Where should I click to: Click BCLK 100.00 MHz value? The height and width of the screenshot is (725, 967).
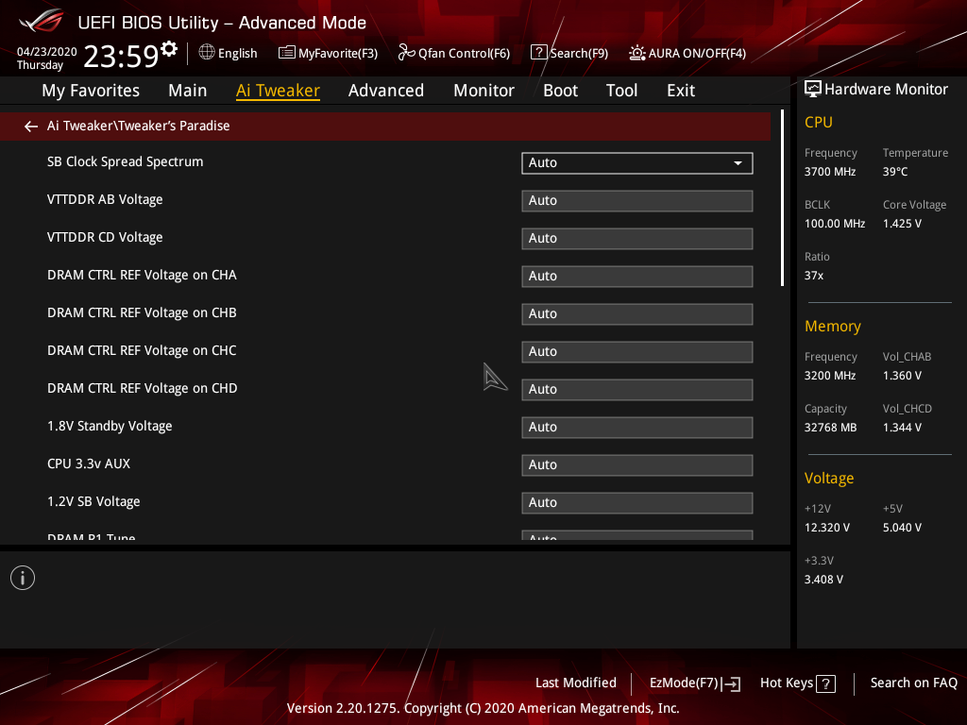(835, 224)
